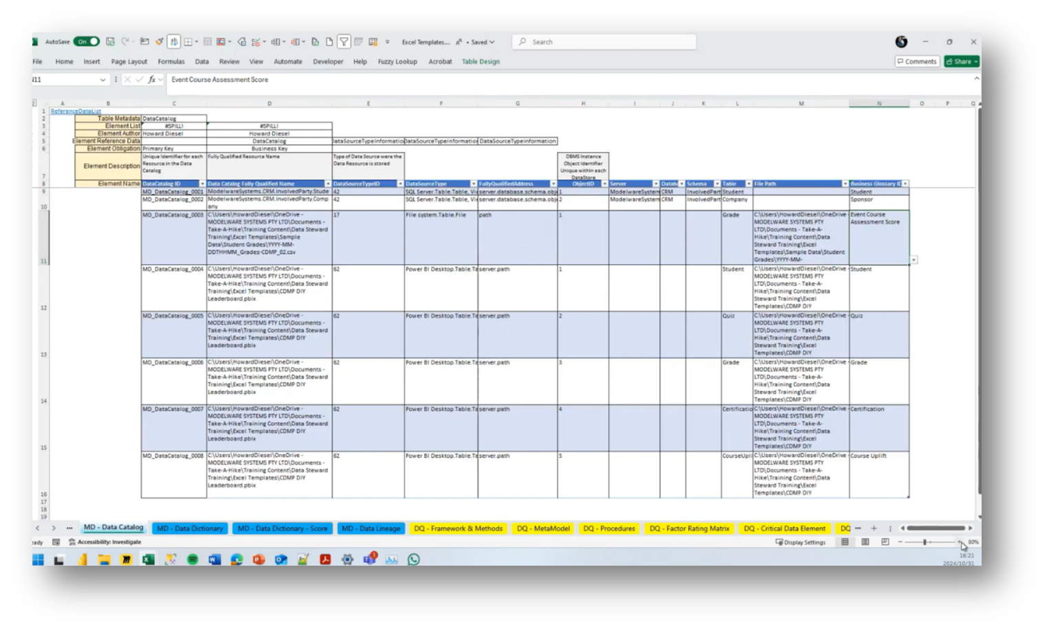Open the Server column filter dropdown
This screenshot has height=631, width=1047.
pos(655,184)
